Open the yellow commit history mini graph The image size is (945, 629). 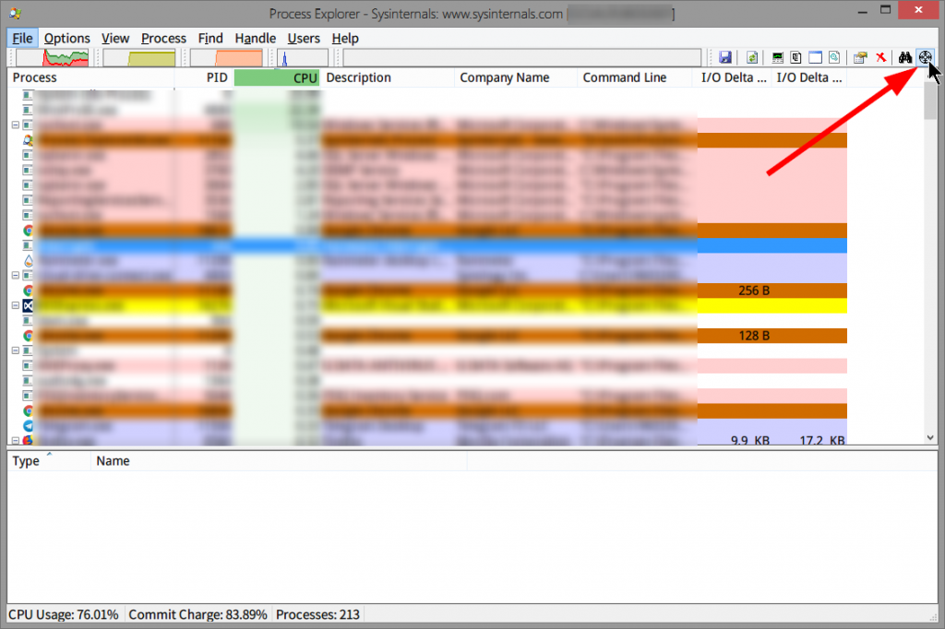pos(139,57)
